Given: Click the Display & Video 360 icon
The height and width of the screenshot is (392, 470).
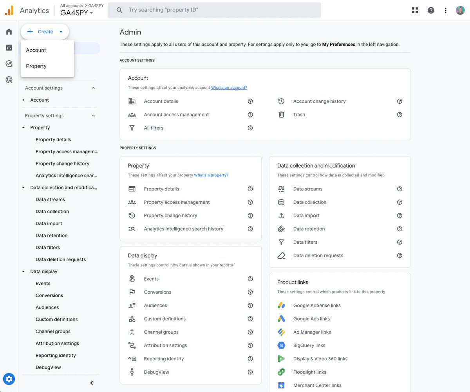Looking at the screenshot, I should coord(281,359).
